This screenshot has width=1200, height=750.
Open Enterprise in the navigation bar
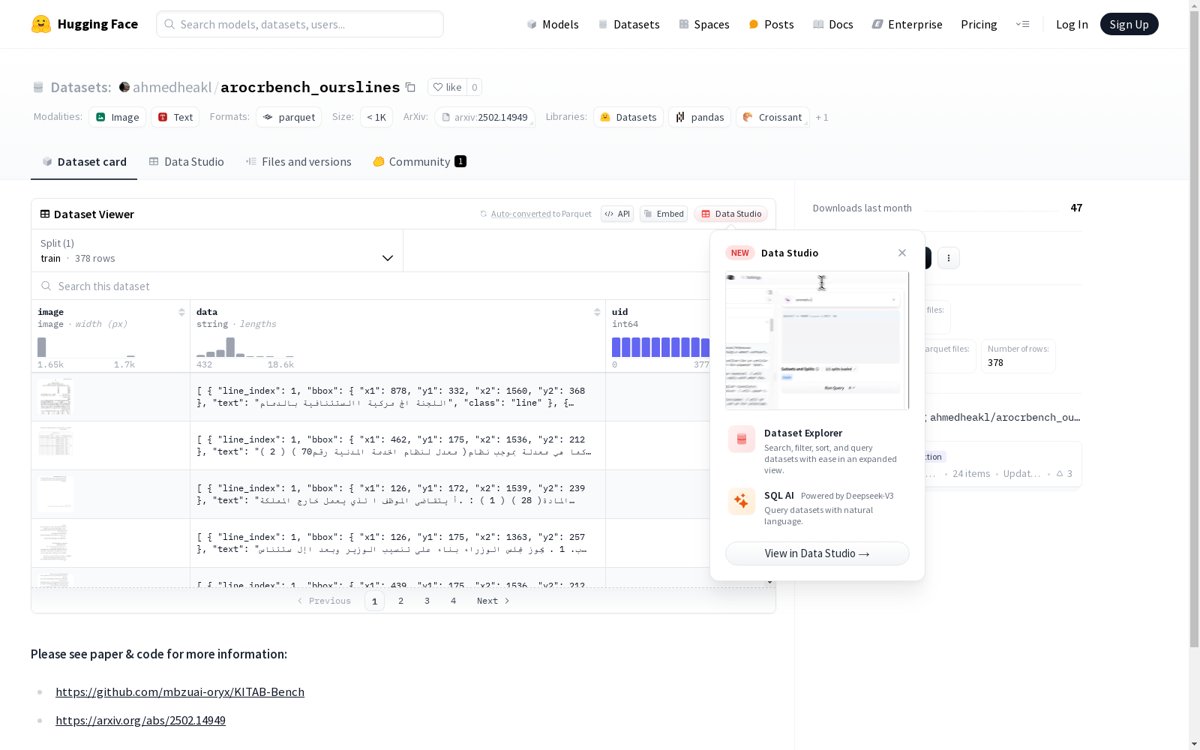907,24
